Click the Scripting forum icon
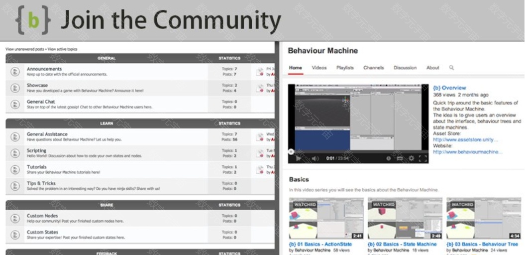The height and width of the screenshot is (255, 525). [x=14, y=153]
